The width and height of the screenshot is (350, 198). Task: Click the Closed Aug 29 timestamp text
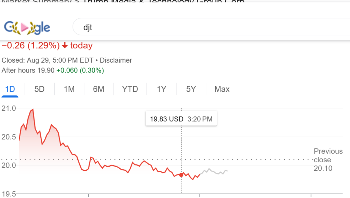pyautogui.click(x=47, y=60)
